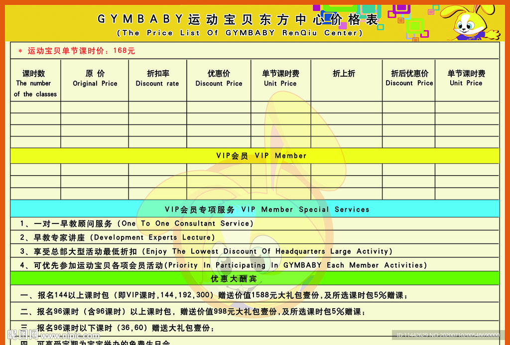Select item 4 可优先参加运动宝贝各项会员活动
Screen dimensions: 510x345
coord(224,265)
